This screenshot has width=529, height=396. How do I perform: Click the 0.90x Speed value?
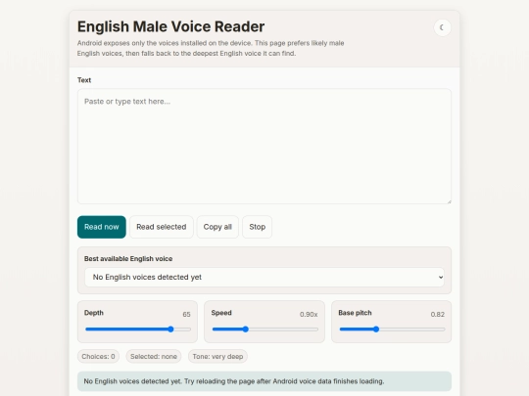[x=309, y=315]
